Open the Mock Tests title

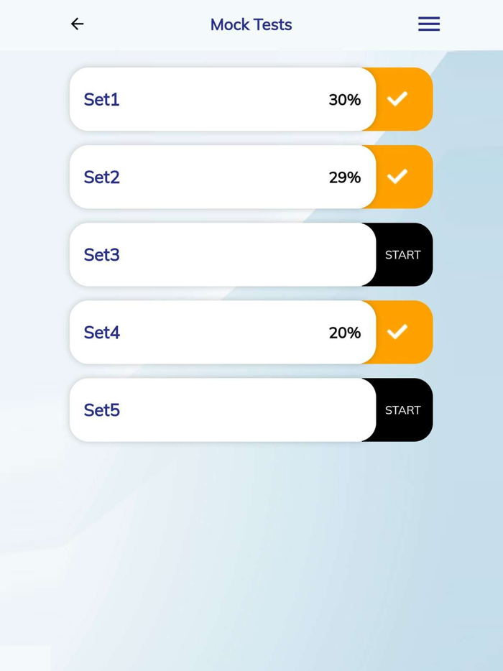pyautogui.click(x=251, y=24)
